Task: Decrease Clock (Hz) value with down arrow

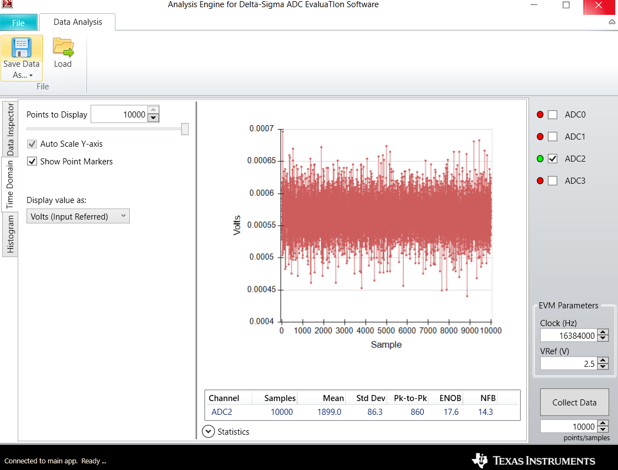Action: coord(603,339)
